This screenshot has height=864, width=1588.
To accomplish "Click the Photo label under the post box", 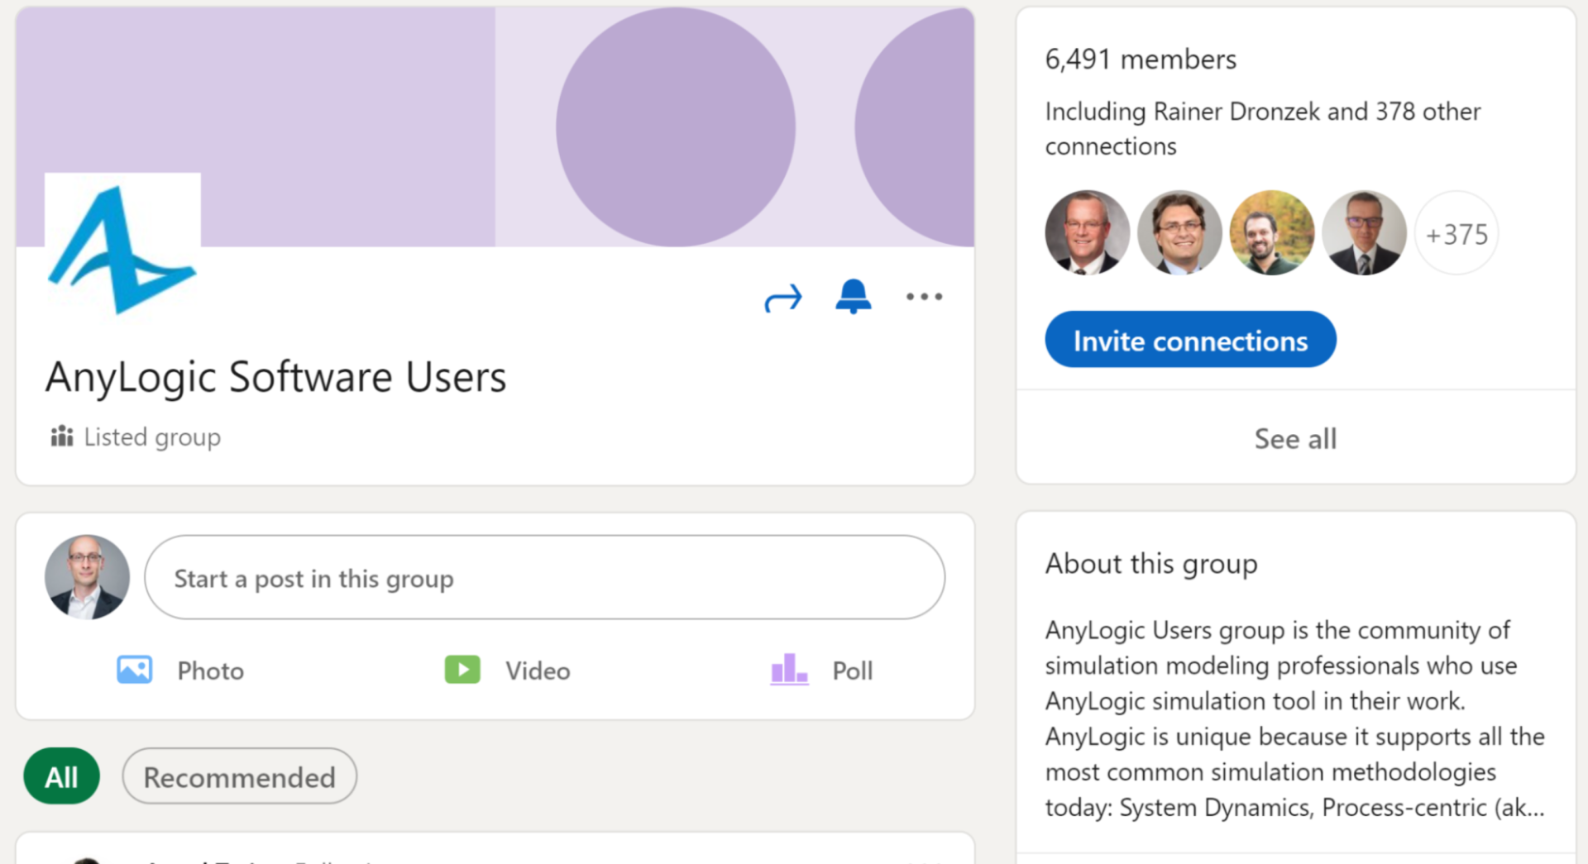I will point(211,671).
